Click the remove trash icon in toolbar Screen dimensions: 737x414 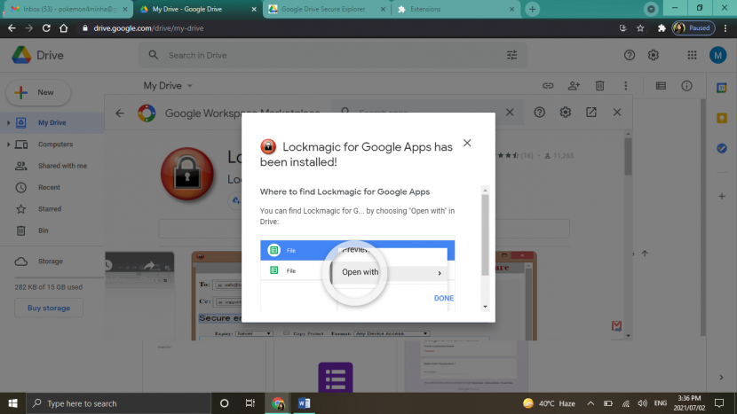pyautogui.click(x=599, y=86)
